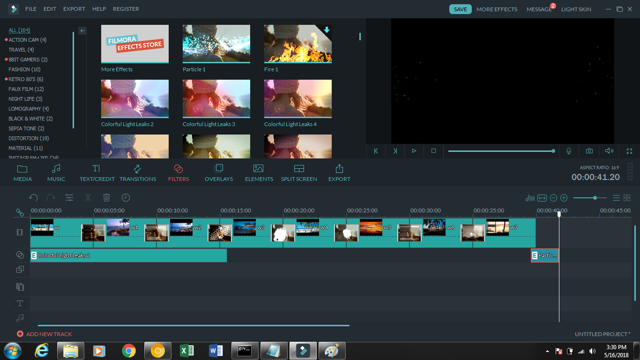Zoom timeline to fit icon

click(x=542, y=198)
